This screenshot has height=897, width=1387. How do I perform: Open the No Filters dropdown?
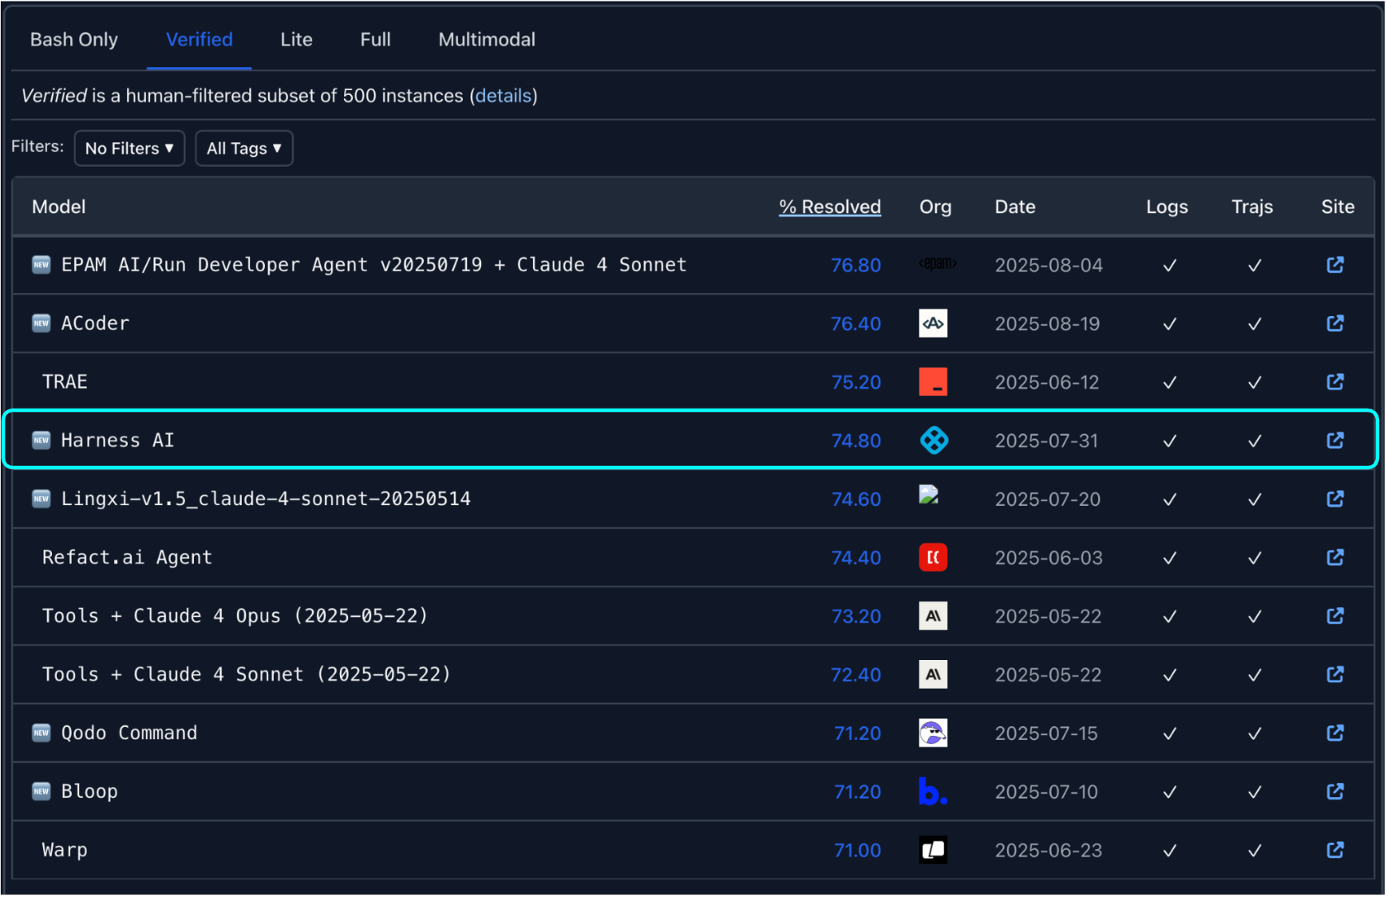129,148
